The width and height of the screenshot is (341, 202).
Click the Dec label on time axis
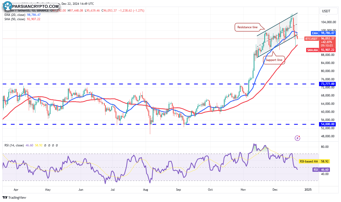pyautogui.click(x=275, y=189)
